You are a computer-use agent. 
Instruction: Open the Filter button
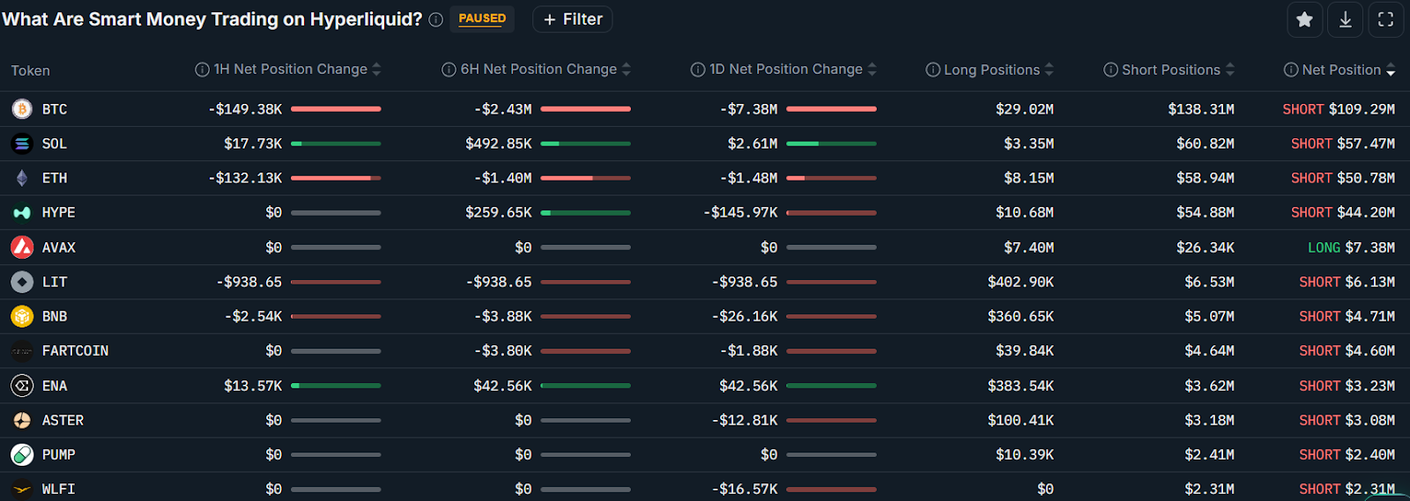point(573,19)
